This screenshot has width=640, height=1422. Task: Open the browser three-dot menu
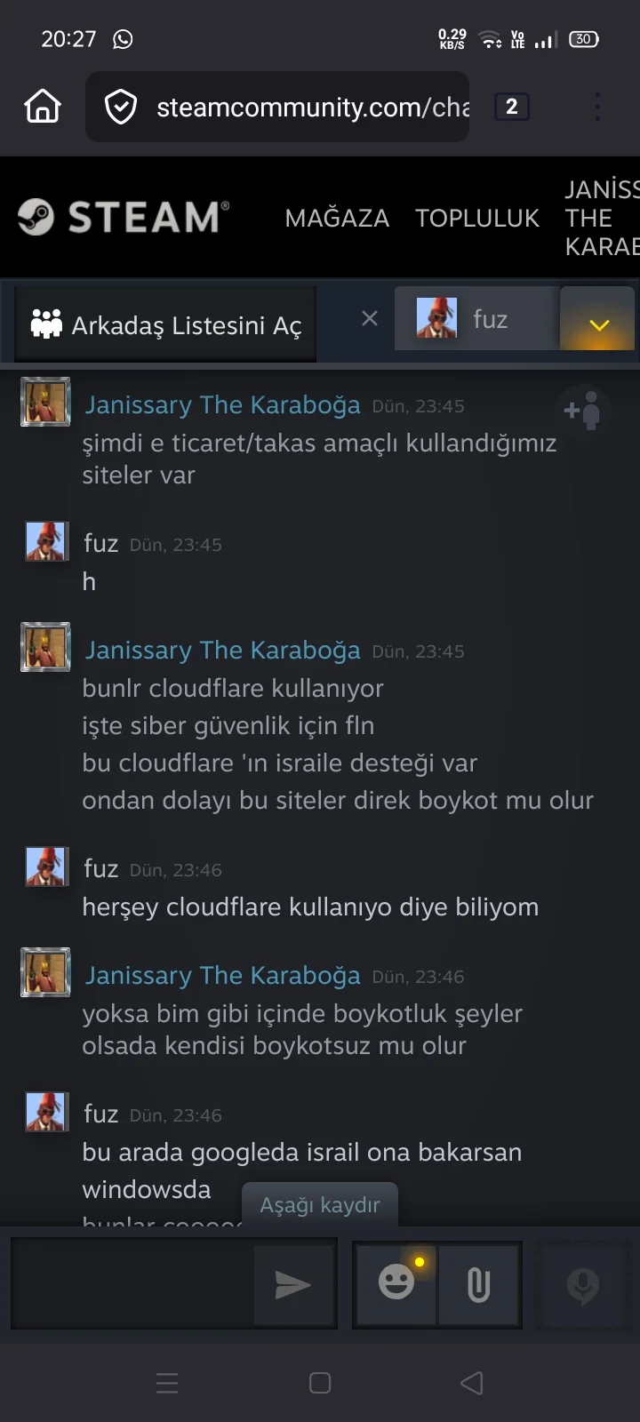pyautogui.click(x=597, y=107)
